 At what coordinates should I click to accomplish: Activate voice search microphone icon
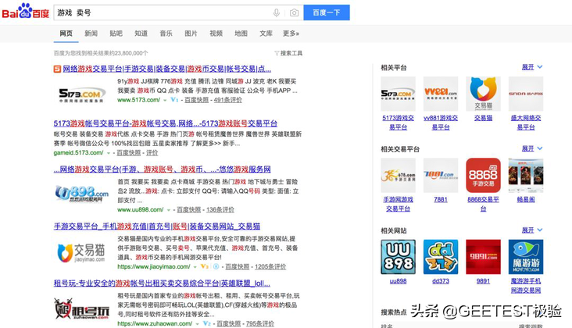pos(277,12)
